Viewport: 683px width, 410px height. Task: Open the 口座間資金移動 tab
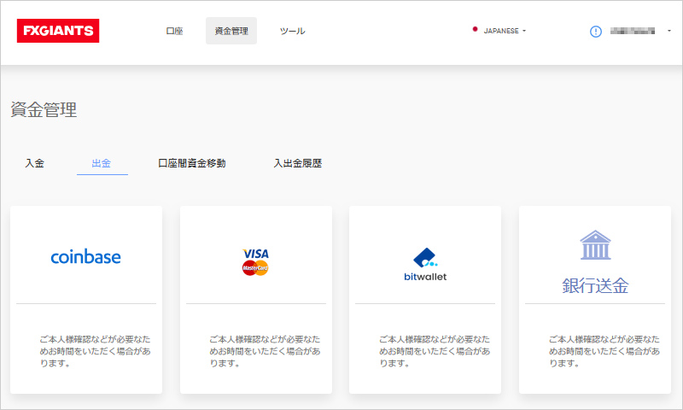coord(191,163)
